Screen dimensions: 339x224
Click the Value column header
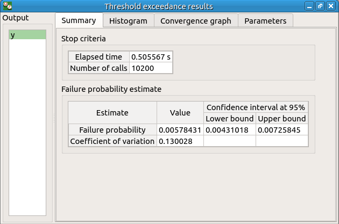(x=180, y=113)
